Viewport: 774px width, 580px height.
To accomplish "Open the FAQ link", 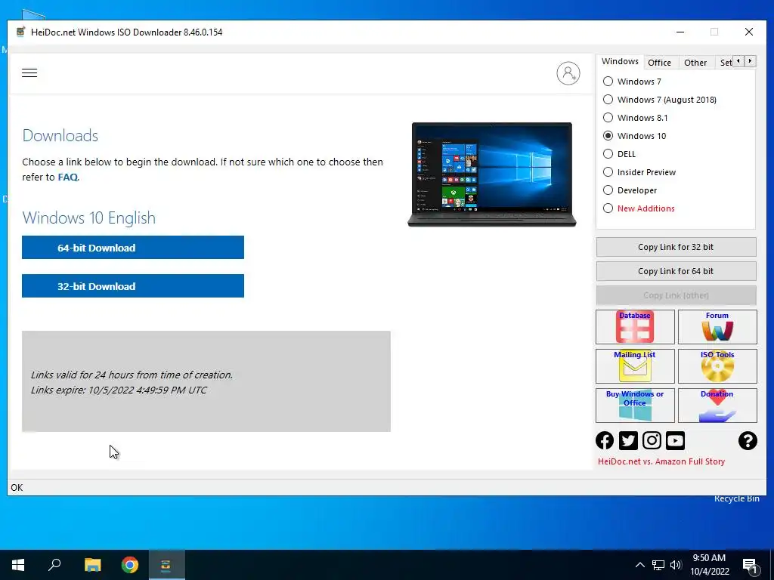I will (67, 177).
